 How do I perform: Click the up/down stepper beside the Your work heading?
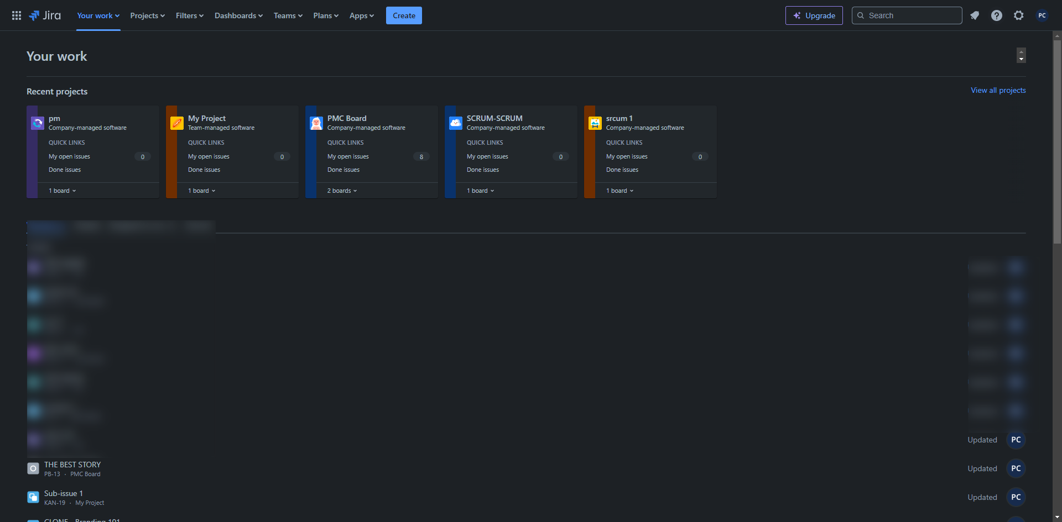click(1021, 55)
